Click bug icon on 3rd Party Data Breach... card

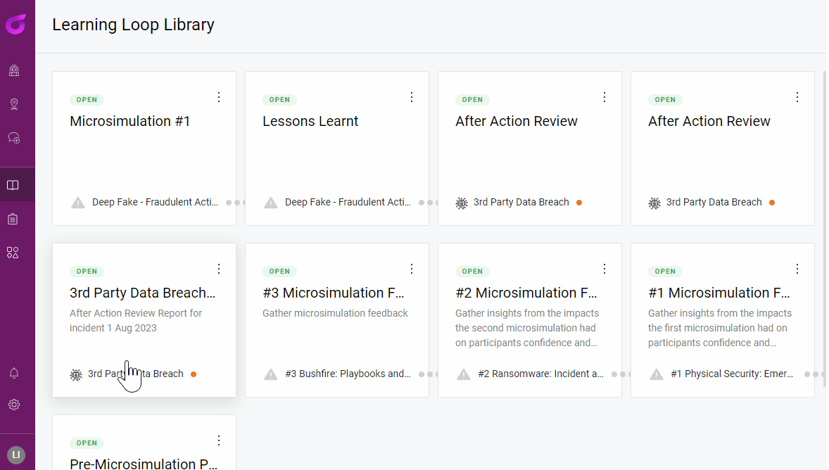pyautogui.click(x=76, y=375)
